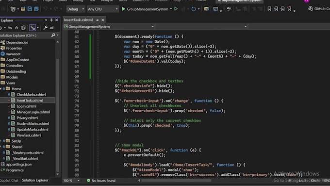This screenshot has height=186, width=330.
Task: Select Program.cs file
Action: (15, 170)
